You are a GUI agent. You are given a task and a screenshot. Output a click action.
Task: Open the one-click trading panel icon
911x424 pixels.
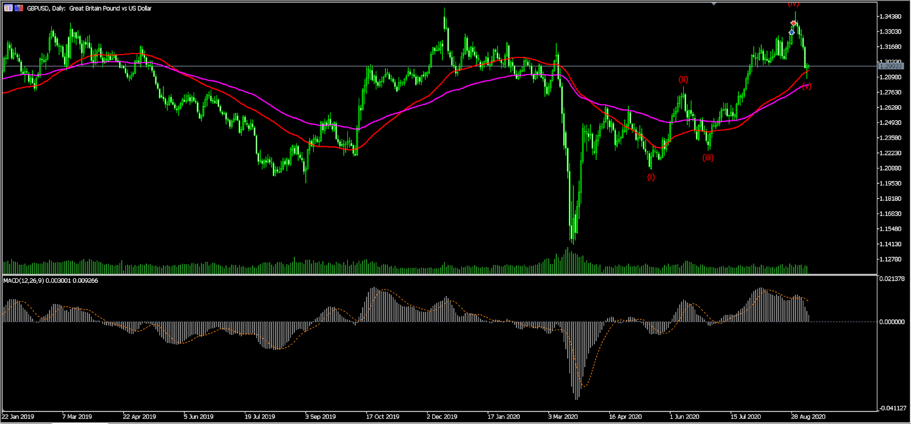coord(19,9)
